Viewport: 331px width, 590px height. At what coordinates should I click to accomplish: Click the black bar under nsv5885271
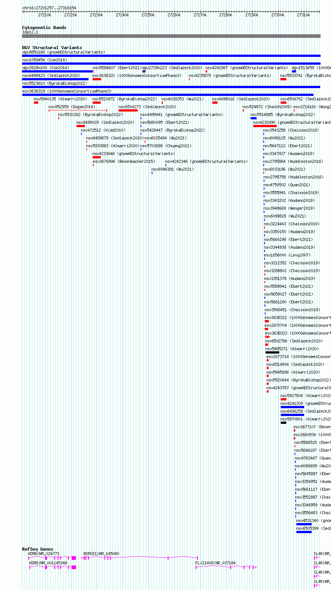pos(272,352)
